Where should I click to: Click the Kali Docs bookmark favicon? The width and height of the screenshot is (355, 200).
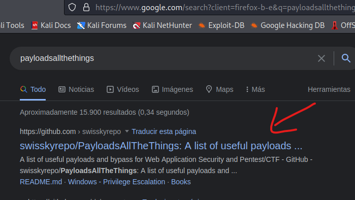pos(35,25)
